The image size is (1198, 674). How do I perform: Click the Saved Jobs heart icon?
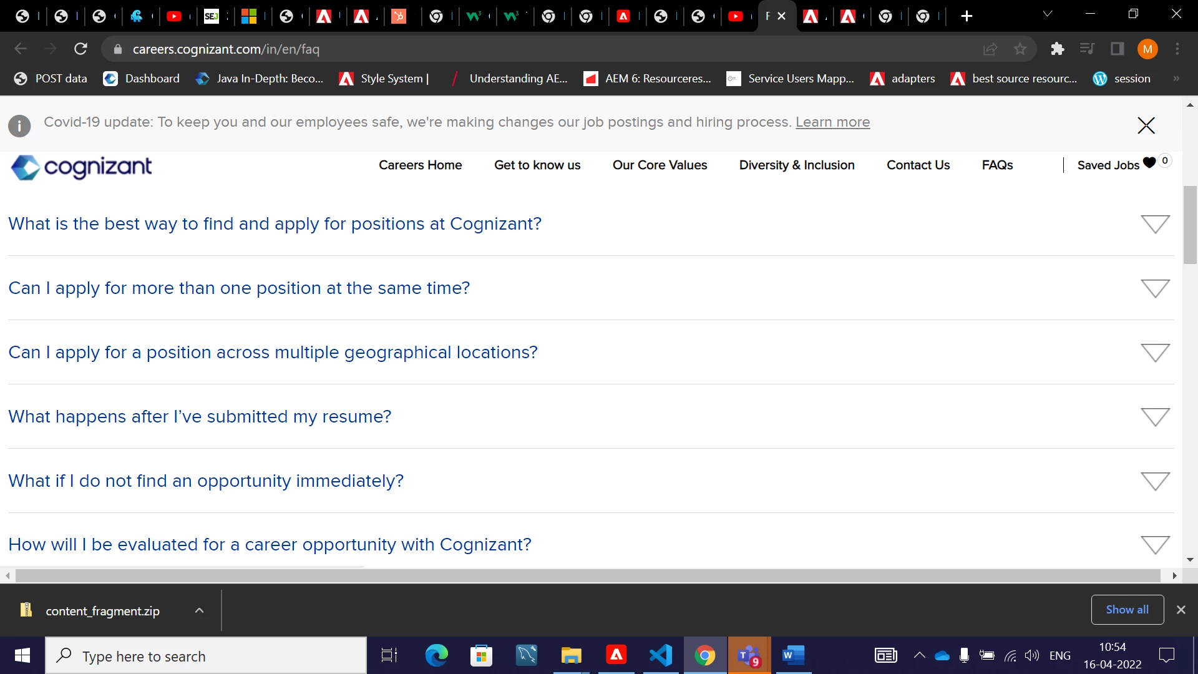tap(1149, 162)
